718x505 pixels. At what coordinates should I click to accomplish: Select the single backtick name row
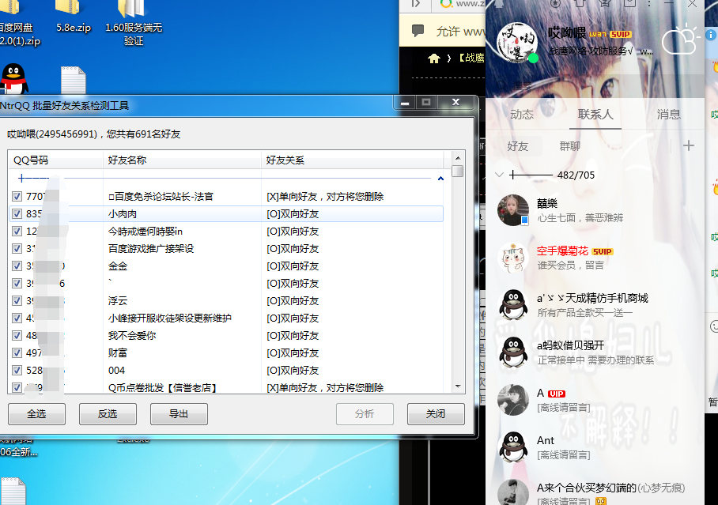(x=226, y=284)
